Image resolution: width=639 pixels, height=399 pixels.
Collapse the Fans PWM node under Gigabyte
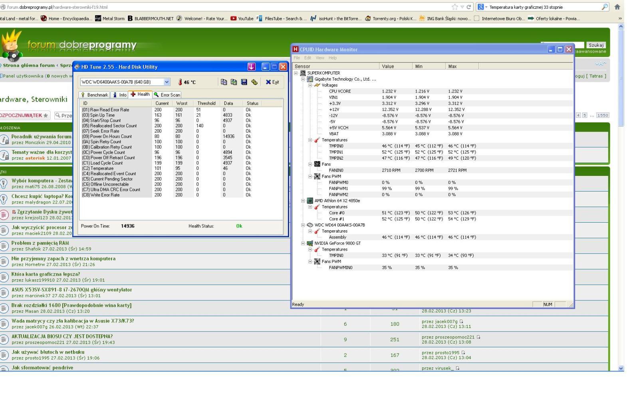[x=310, y=176]
